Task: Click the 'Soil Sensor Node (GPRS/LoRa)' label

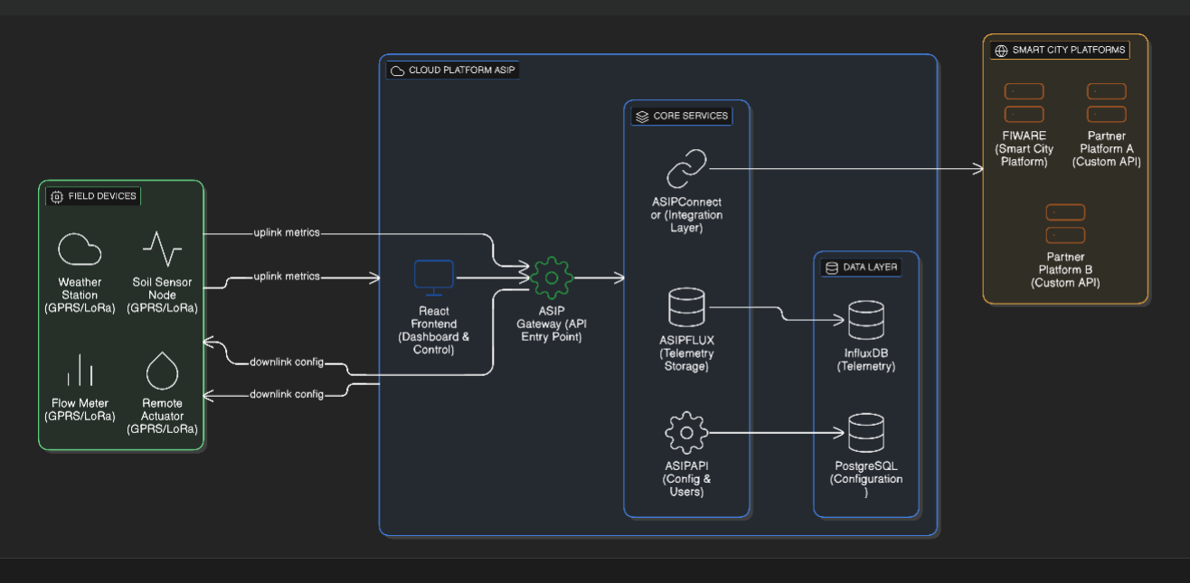Action: pyautogui.click(x=163, y=295)
